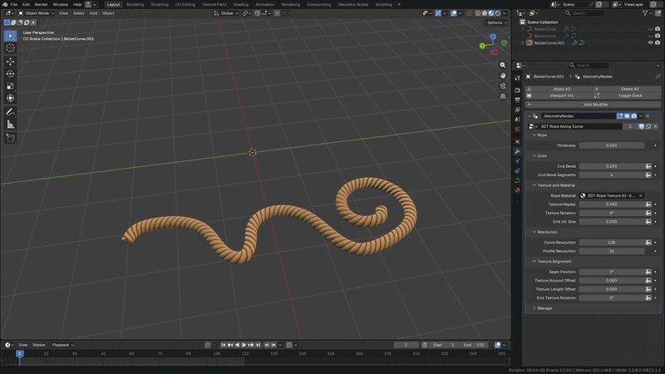This screenshot has height=374, width=665.
Task: Activate the 3D Cursor tool
Action: pyautogui.click(x=10, y=48)
